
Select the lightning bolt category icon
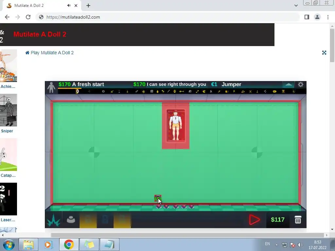[x=234, y=92]
